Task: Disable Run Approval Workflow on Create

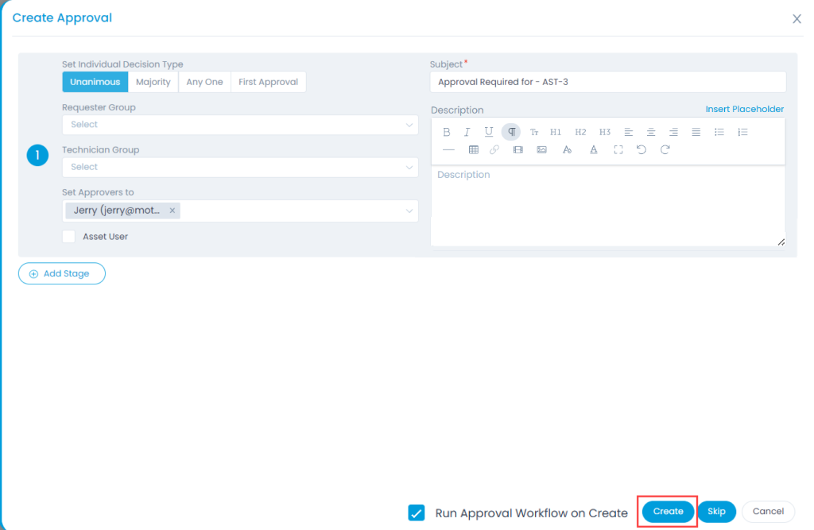Action: 417,513
